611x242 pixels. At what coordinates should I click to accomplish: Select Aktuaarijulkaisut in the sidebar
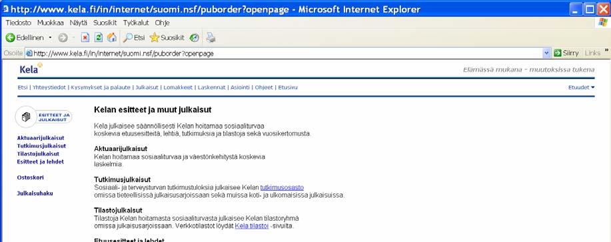click(x=41, y=138)
